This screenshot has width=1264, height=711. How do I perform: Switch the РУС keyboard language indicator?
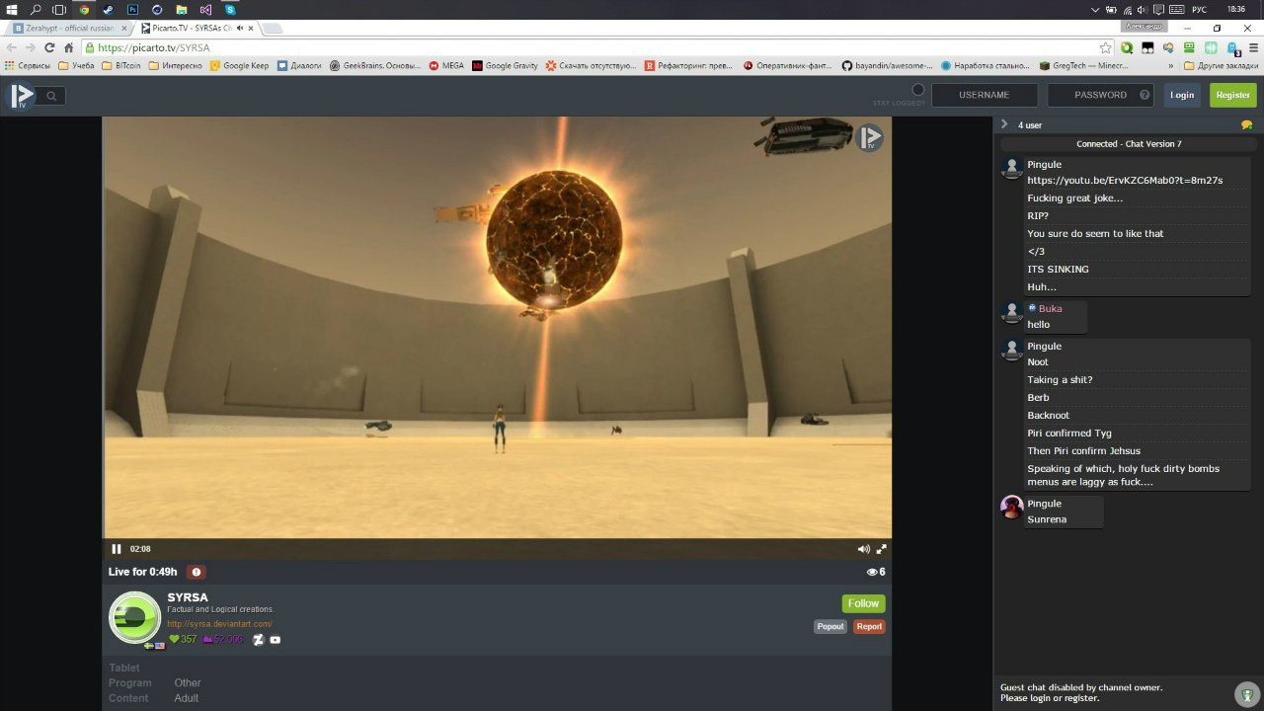[x=1200, y=9]
